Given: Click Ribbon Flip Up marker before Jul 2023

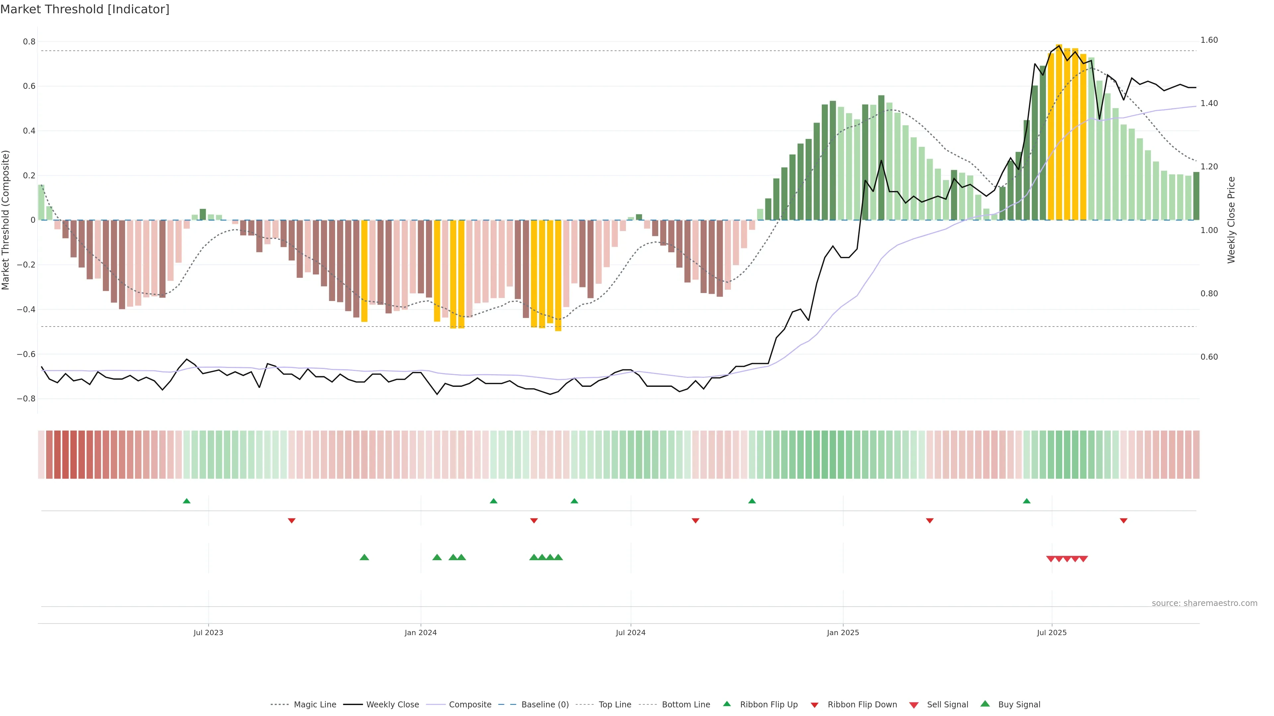Looking at the screenshot, I should (x=186, y=501).
